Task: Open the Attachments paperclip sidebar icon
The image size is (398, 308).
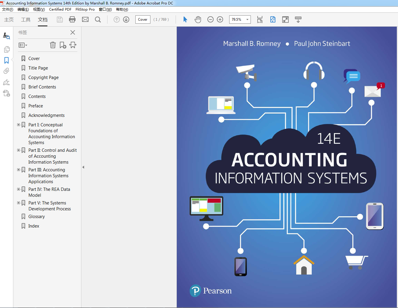Action: coord(7,71)
